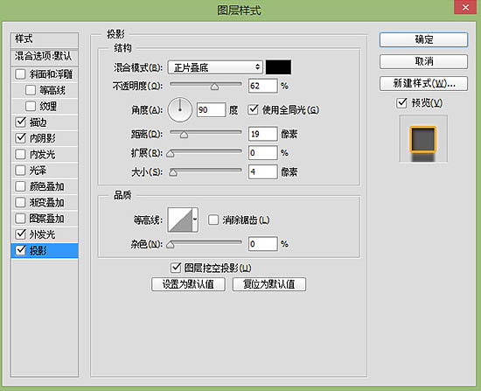Click the contour curve thumbnail

click(x=180, y=220)
